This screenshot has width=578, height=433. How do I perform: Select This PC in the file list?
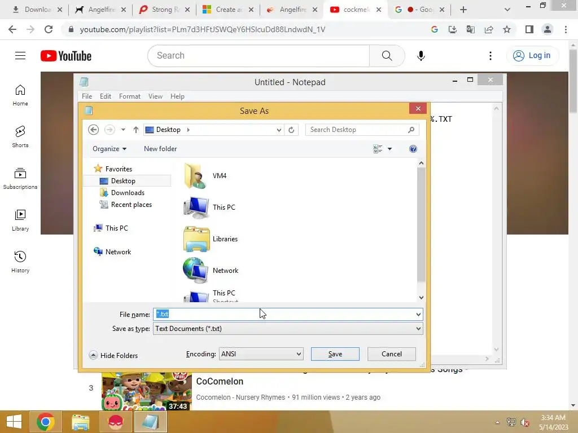[x=209, y=207]
